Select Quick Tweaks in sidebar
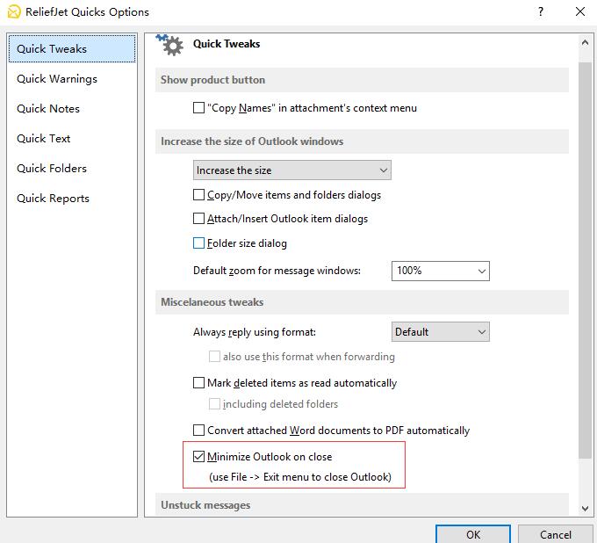Image resolution: width=597 pixels, height=543 pixels. tap(72, 49)
